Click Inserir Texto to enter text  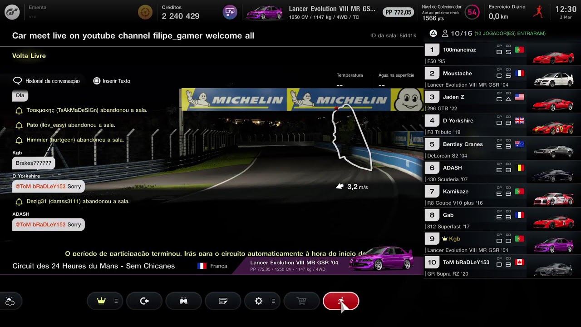(x=112, y=81)
